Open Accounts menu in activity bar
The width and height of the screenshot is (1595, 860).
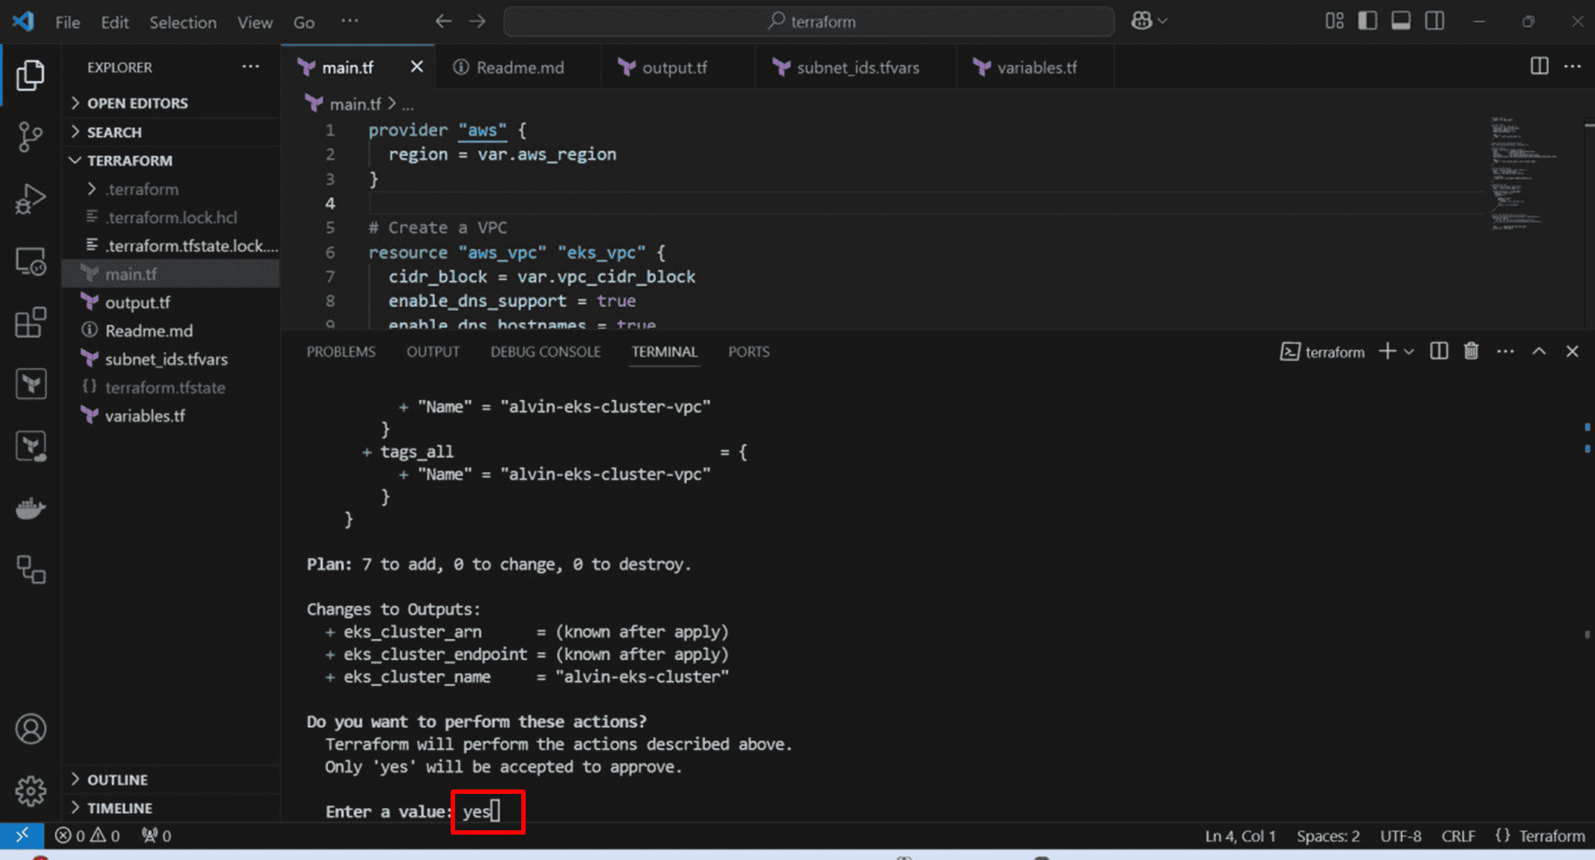click(30, 729)
